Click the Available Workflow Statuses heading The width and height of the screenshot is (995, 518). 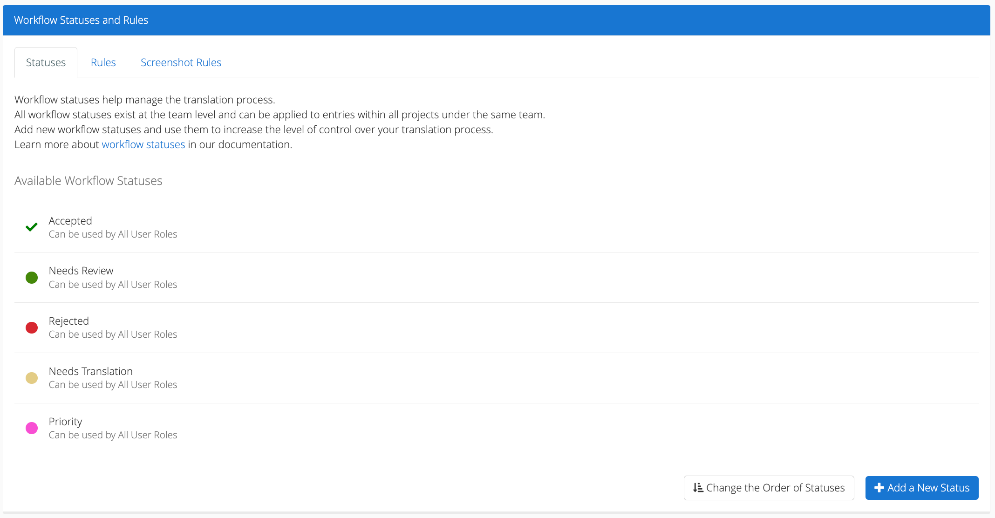coord(89,181)
